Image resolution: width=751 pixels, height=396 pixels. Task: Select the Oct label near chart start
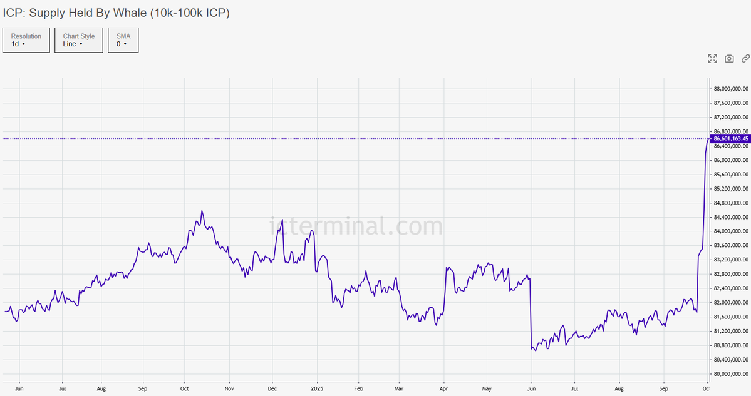point(184,389)
